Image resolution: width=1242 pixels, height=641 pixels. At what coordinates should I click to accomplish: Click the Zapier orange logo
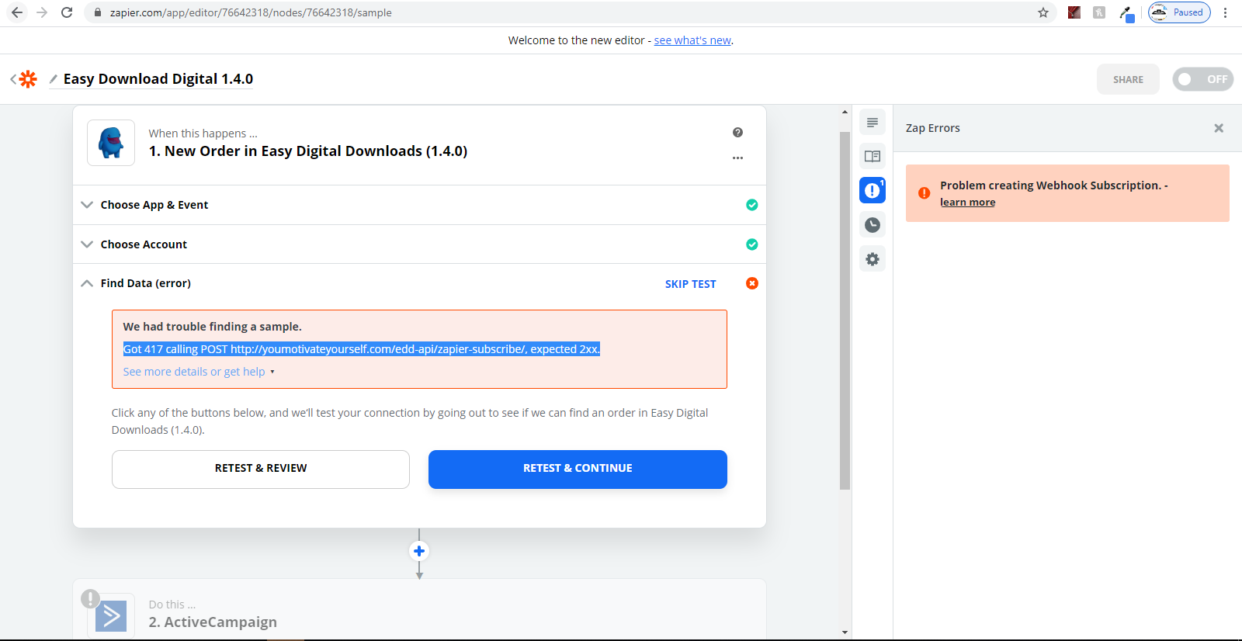29,79
